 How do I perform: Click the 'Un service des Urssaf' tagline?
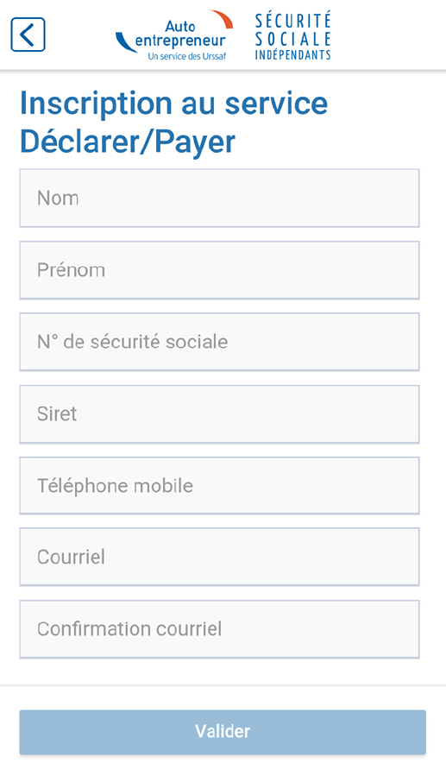(186, 56)
